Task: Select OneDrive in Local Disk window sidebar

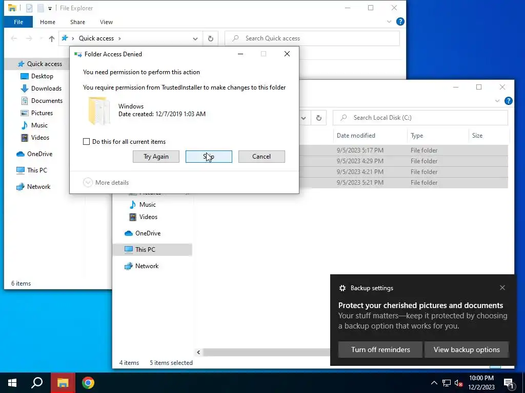Action: (x=143, y=233)
